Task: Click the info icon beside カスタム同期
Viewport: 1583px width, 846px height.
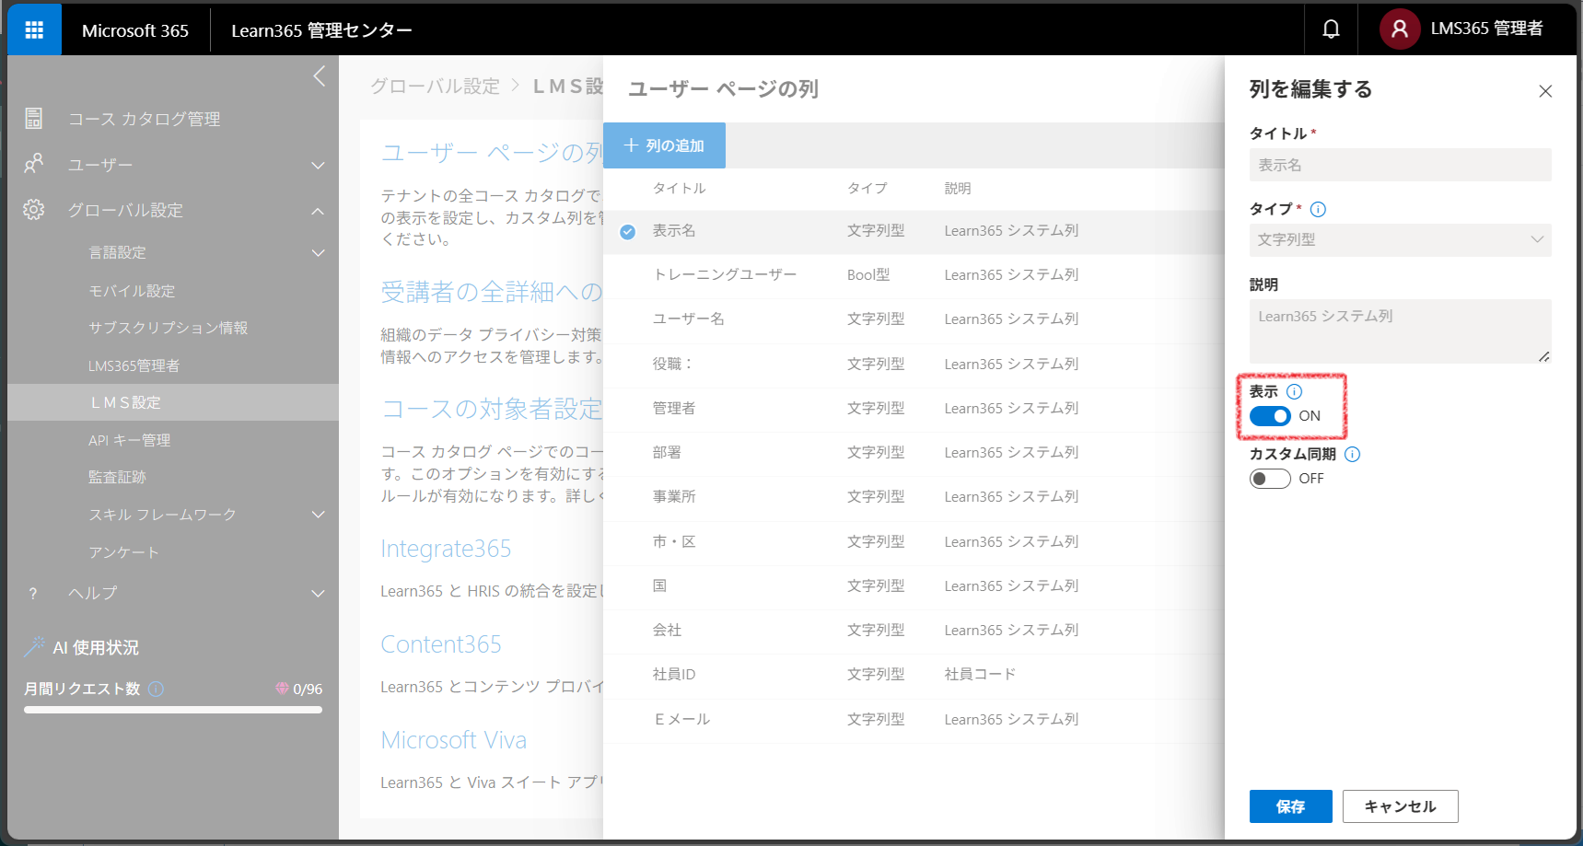Action: point(1352,454)
